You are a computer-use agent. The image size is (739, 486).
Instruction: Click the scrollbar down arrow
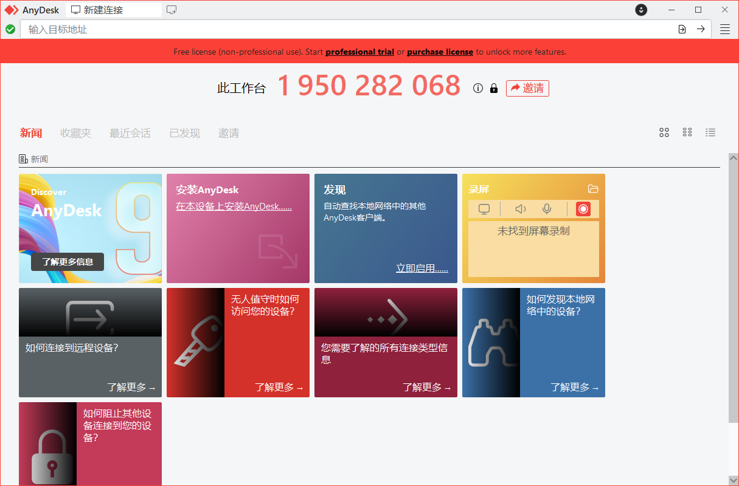[x=733, y=480]
